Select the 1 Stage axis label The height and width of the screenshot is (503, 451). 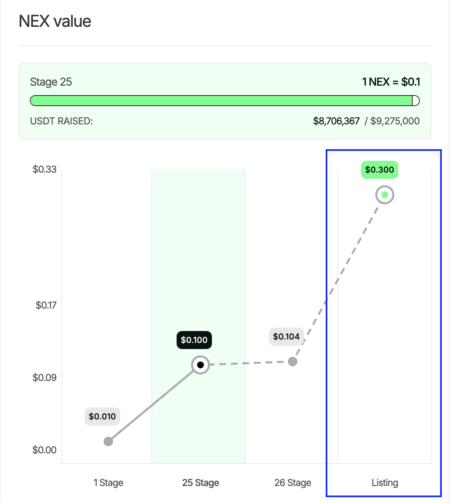tap(108, 483)
